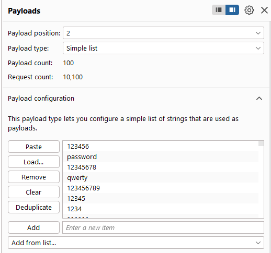Open the Payload type dropdown
This screenshot has height=253, width=271.
click(163, 48)
